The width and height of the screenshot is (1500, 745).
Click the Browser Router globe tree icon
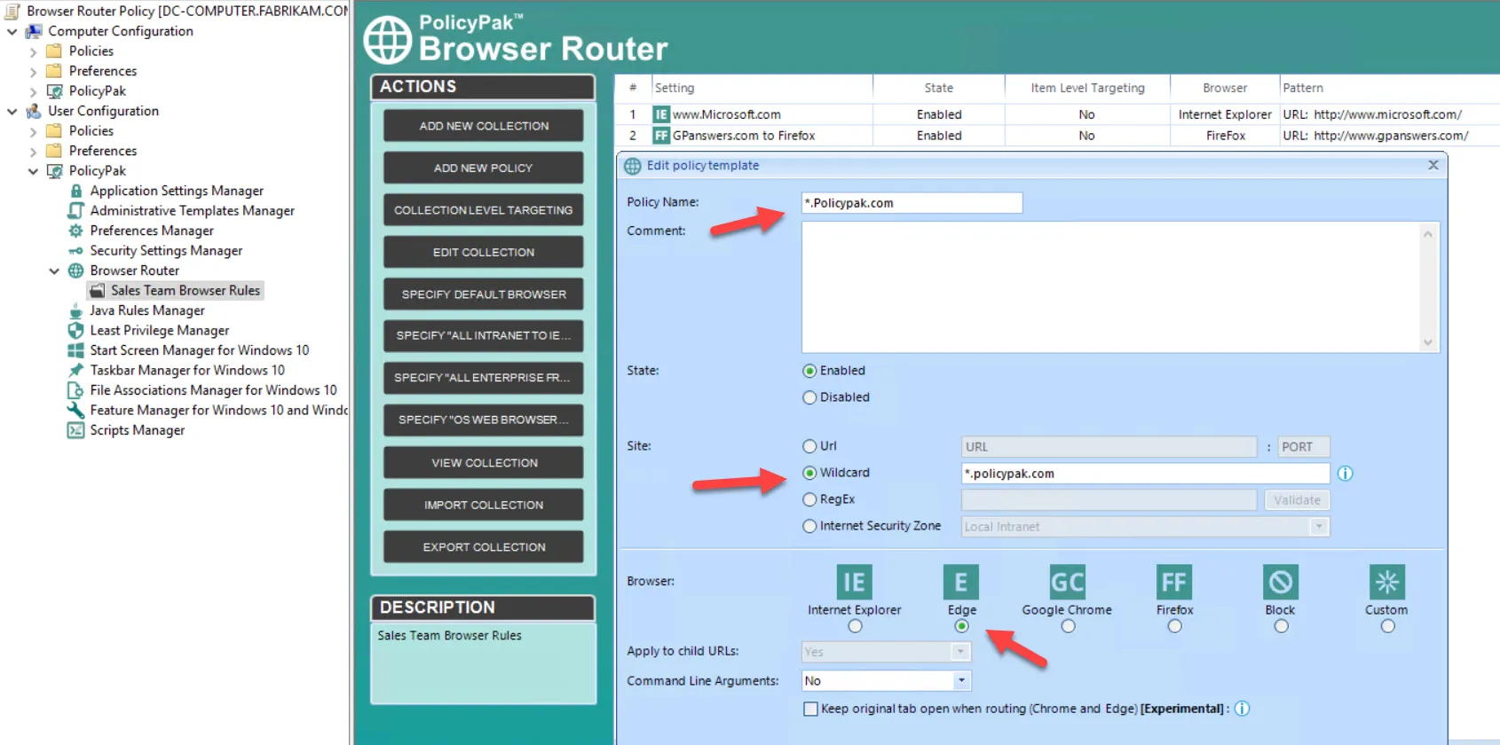coord(76,271)
